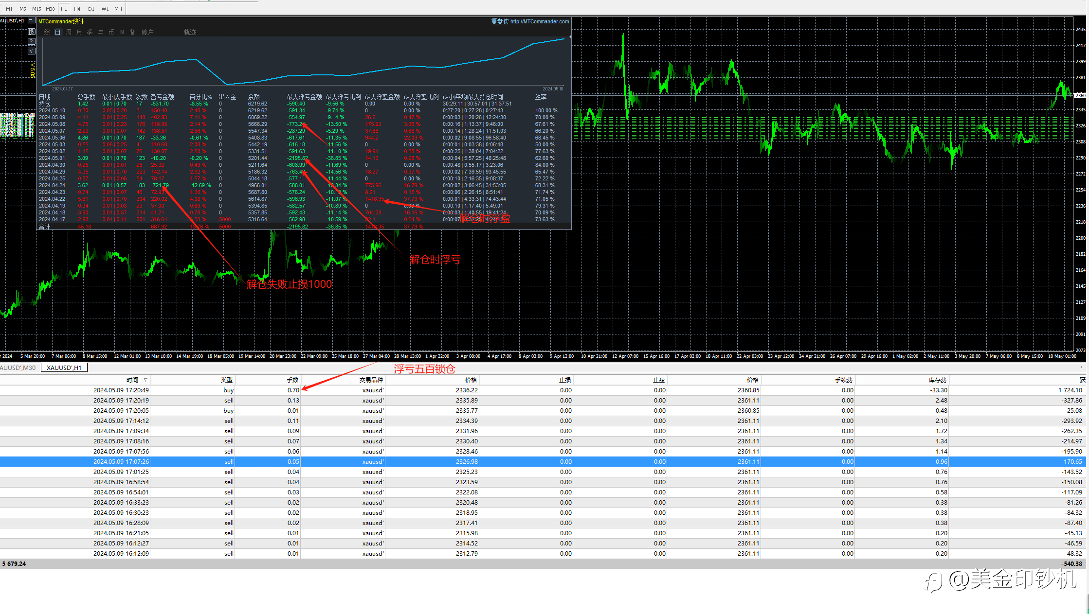
Task: Click the 2024.04.24 row in statistics table
Action: pyautogui.click(x=304, y=185)
